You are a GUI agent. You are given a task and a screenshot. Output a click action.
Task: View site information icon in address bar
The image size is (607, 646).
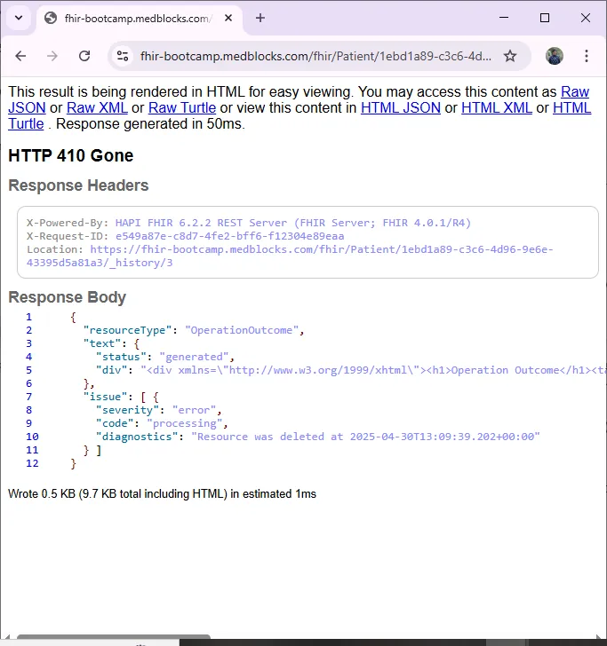(124, 56)
